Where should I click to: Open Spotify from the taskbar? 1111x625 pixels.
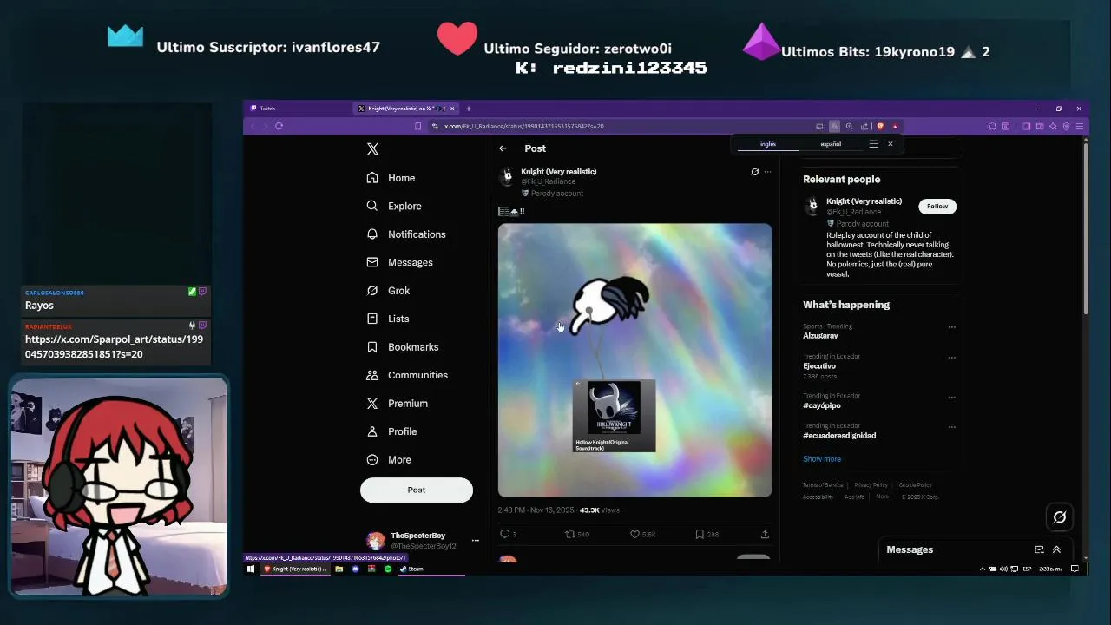[x=388, y=569]
